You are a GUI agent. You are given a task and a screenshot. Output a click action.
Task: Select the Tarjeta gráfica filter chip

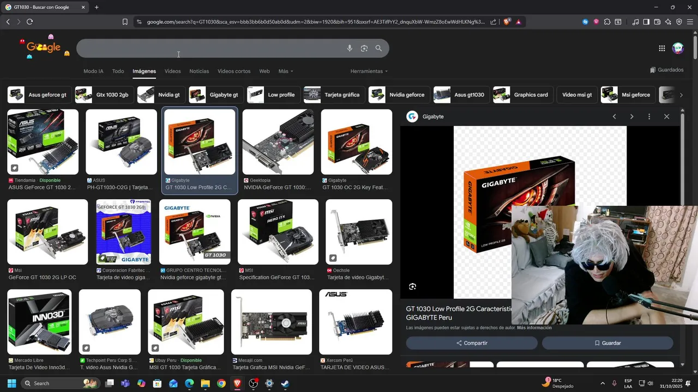tap(334, 95)
